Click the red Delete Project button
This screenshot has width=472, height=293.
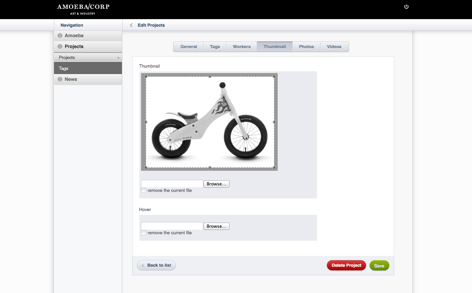tap(346, 265)
